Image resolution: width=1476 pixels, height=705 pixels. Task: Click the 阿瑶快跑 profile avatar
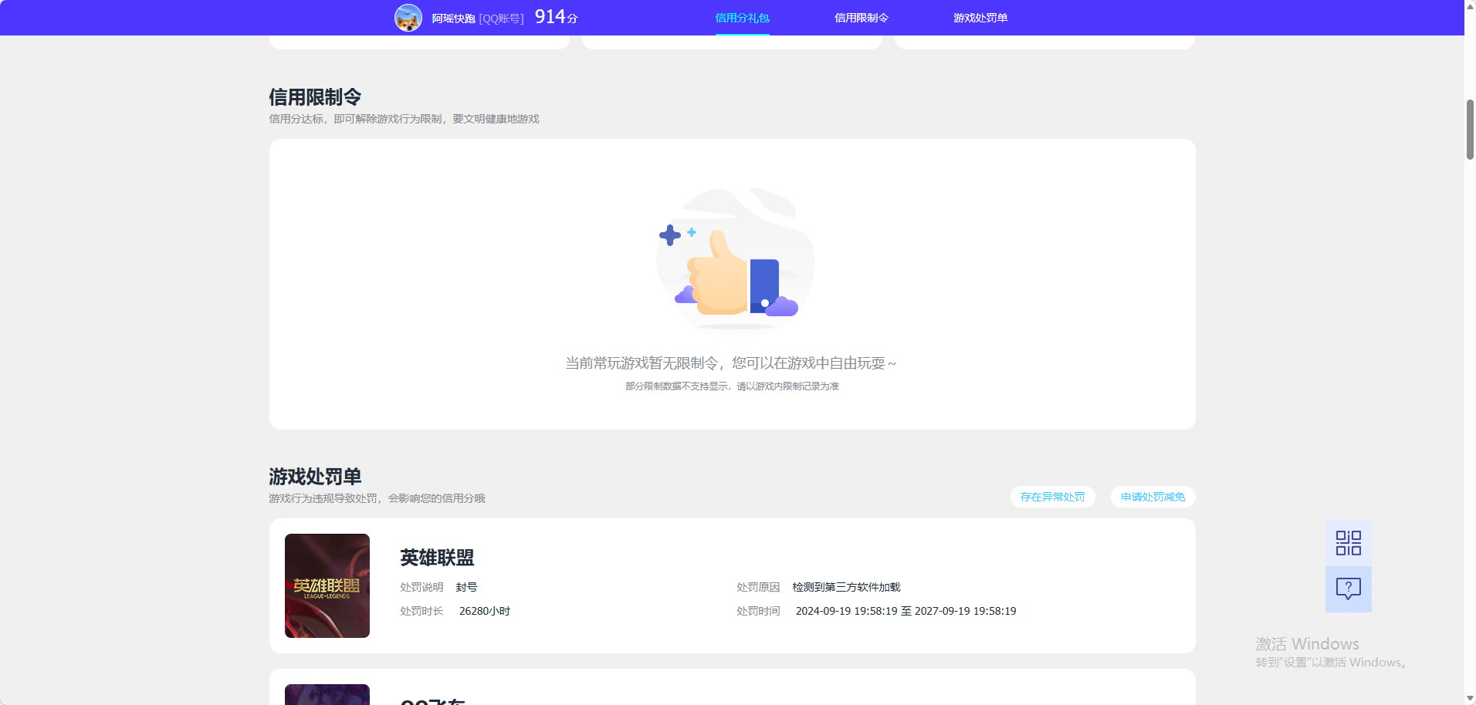(x=409, y=17)
